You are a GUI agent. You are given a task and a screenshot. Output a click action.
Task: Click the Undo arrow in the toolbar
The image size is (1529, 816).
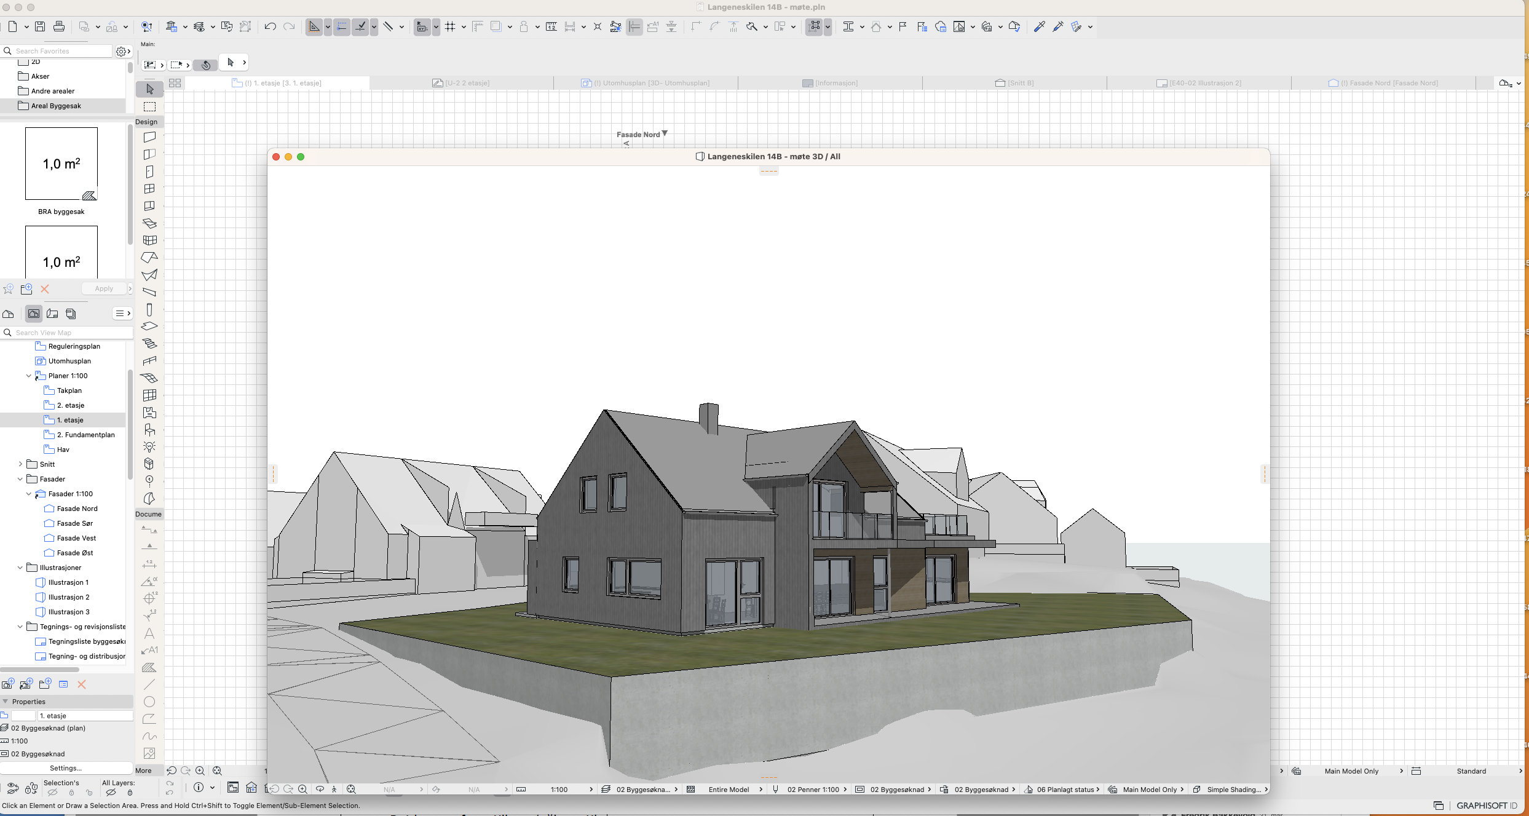[x=269, y=26]
